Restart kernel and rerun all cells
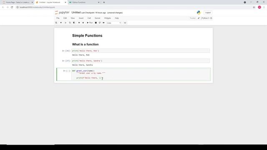The image size is (267, 150). [103, 23]
